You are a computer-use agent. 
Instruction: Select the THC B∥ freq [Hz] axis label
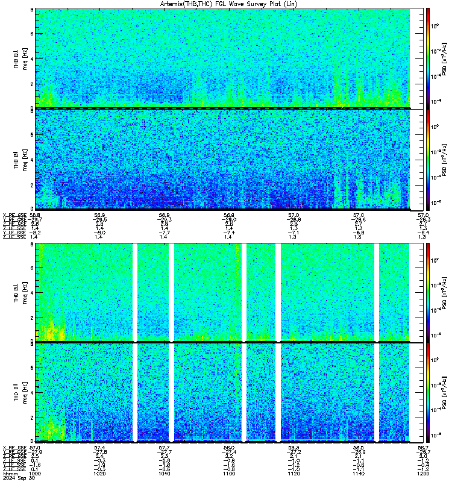[x=20, y=393]
